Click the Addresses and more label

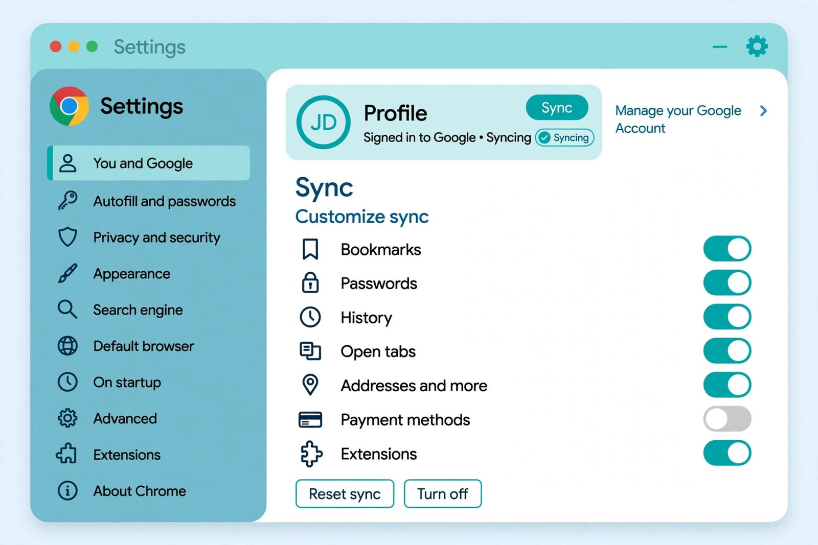tap(414, 385)
